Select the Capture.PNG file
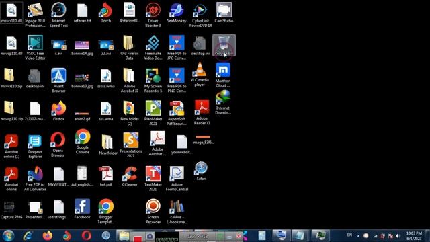 point(11,210)
